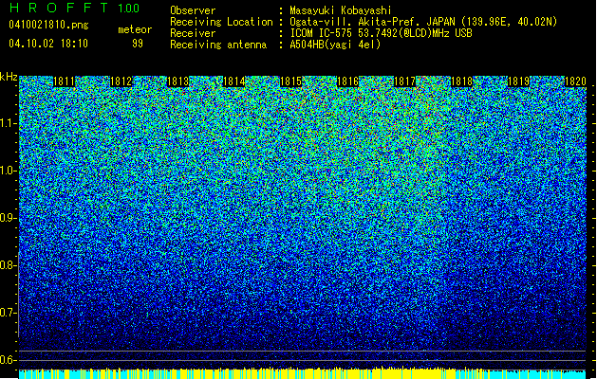Click the kHz axis unit label
Image resolution: width=597 pixels, height=379 pixels.
pyautogui.click(x=9, y=77)
